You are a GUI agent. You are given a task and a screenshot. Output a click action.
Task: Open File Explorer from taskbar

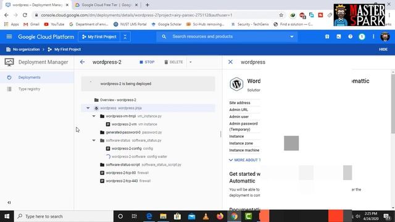(x=163, y=216)
